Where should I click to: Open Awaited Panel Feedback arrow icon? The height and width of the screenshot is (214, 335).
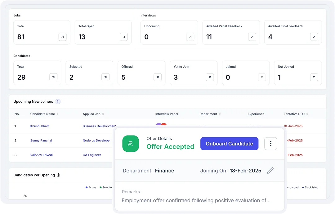252,37
